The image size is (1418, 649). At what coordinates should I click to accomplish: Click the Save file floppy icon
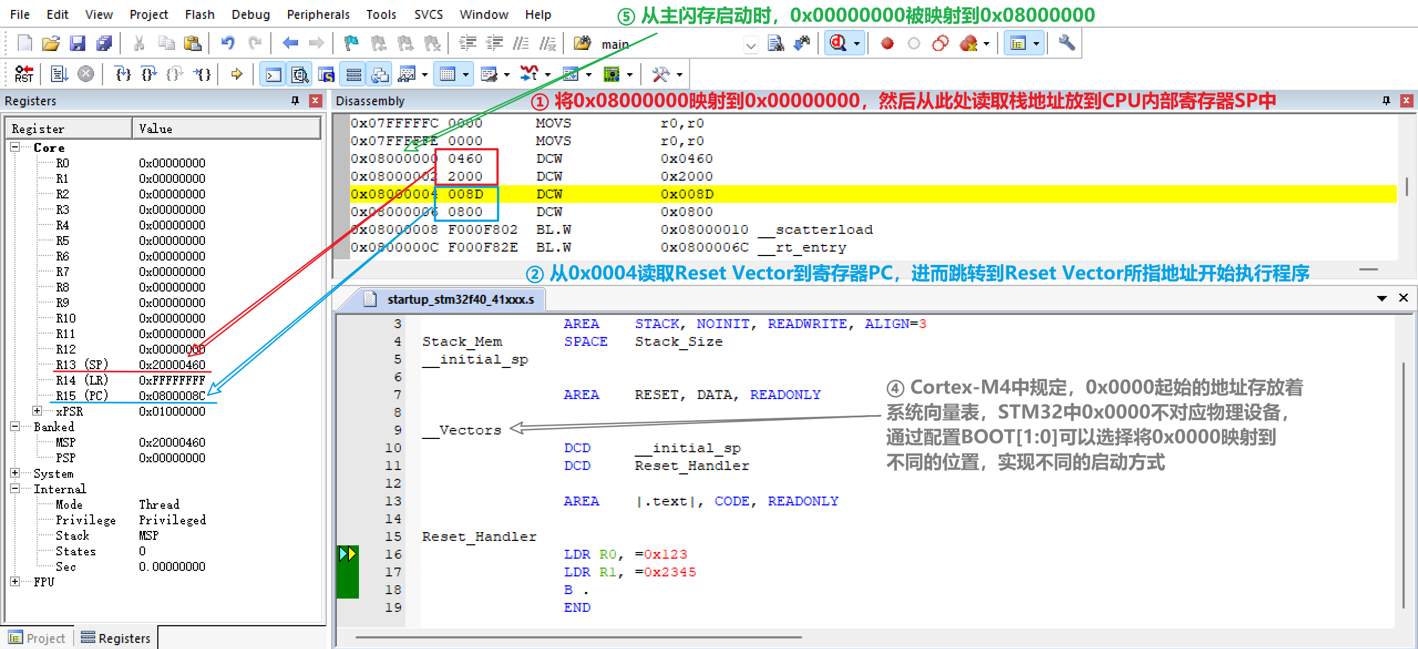point(78,43)
